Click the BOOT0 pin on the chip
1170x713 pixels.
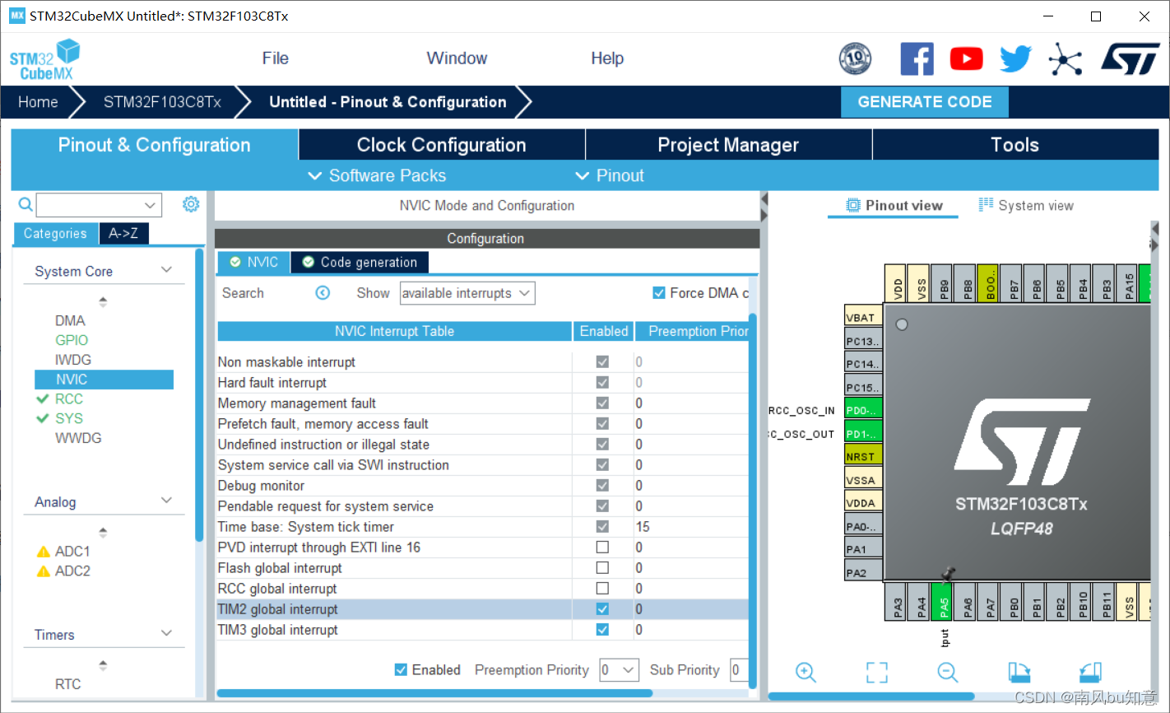point(990,283)
